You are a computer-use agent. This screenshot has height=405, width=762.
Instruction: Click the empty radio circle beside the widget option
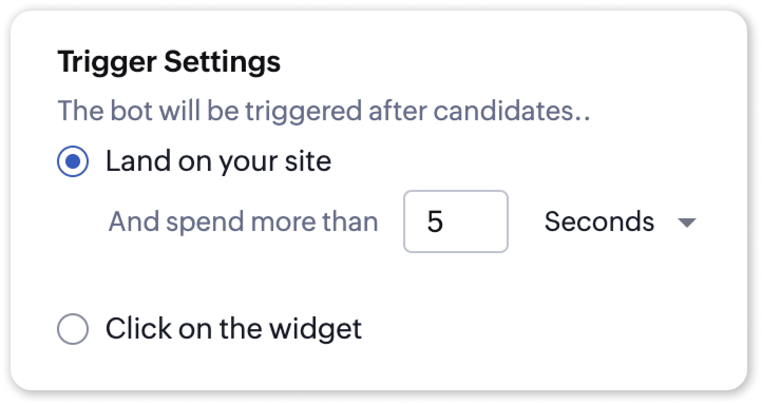[x=72, y=330]
